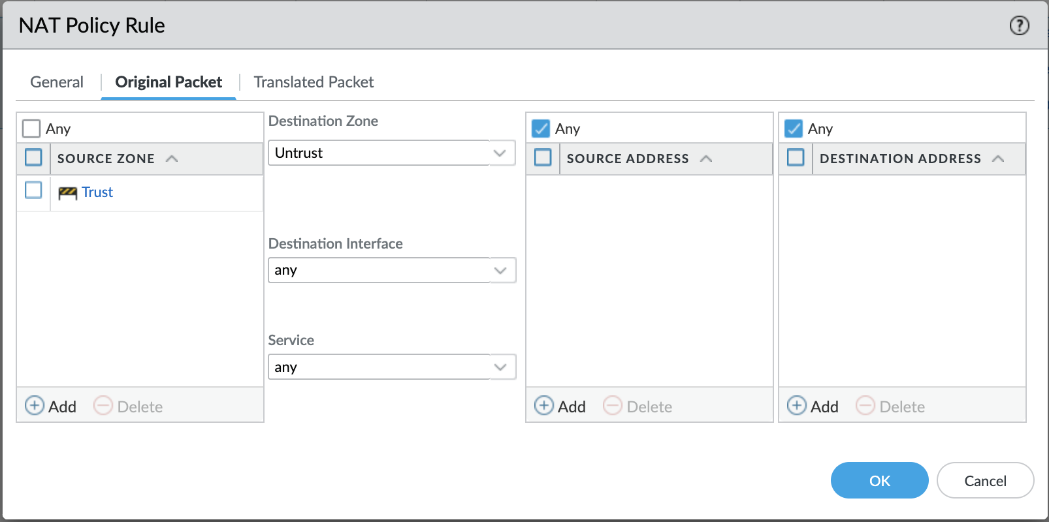This screenshot has height=522, width=1049.
Task: Click the plus icon to add destination address
Action: point(796,406)
